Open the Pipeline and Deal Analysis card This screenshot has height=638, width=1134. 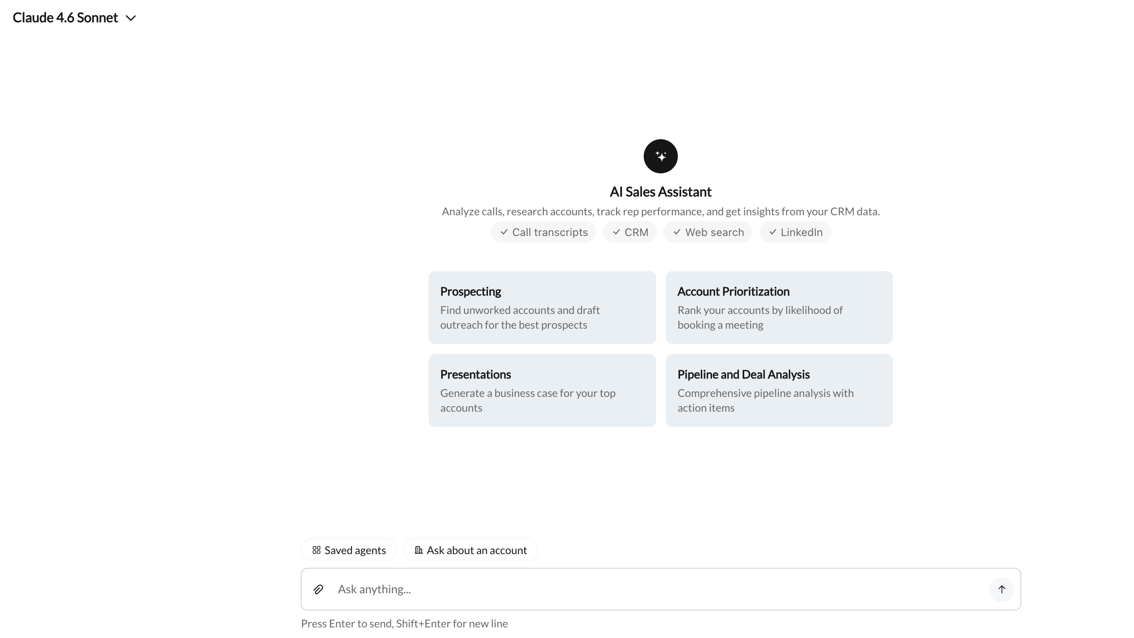[x=779, y=390]
